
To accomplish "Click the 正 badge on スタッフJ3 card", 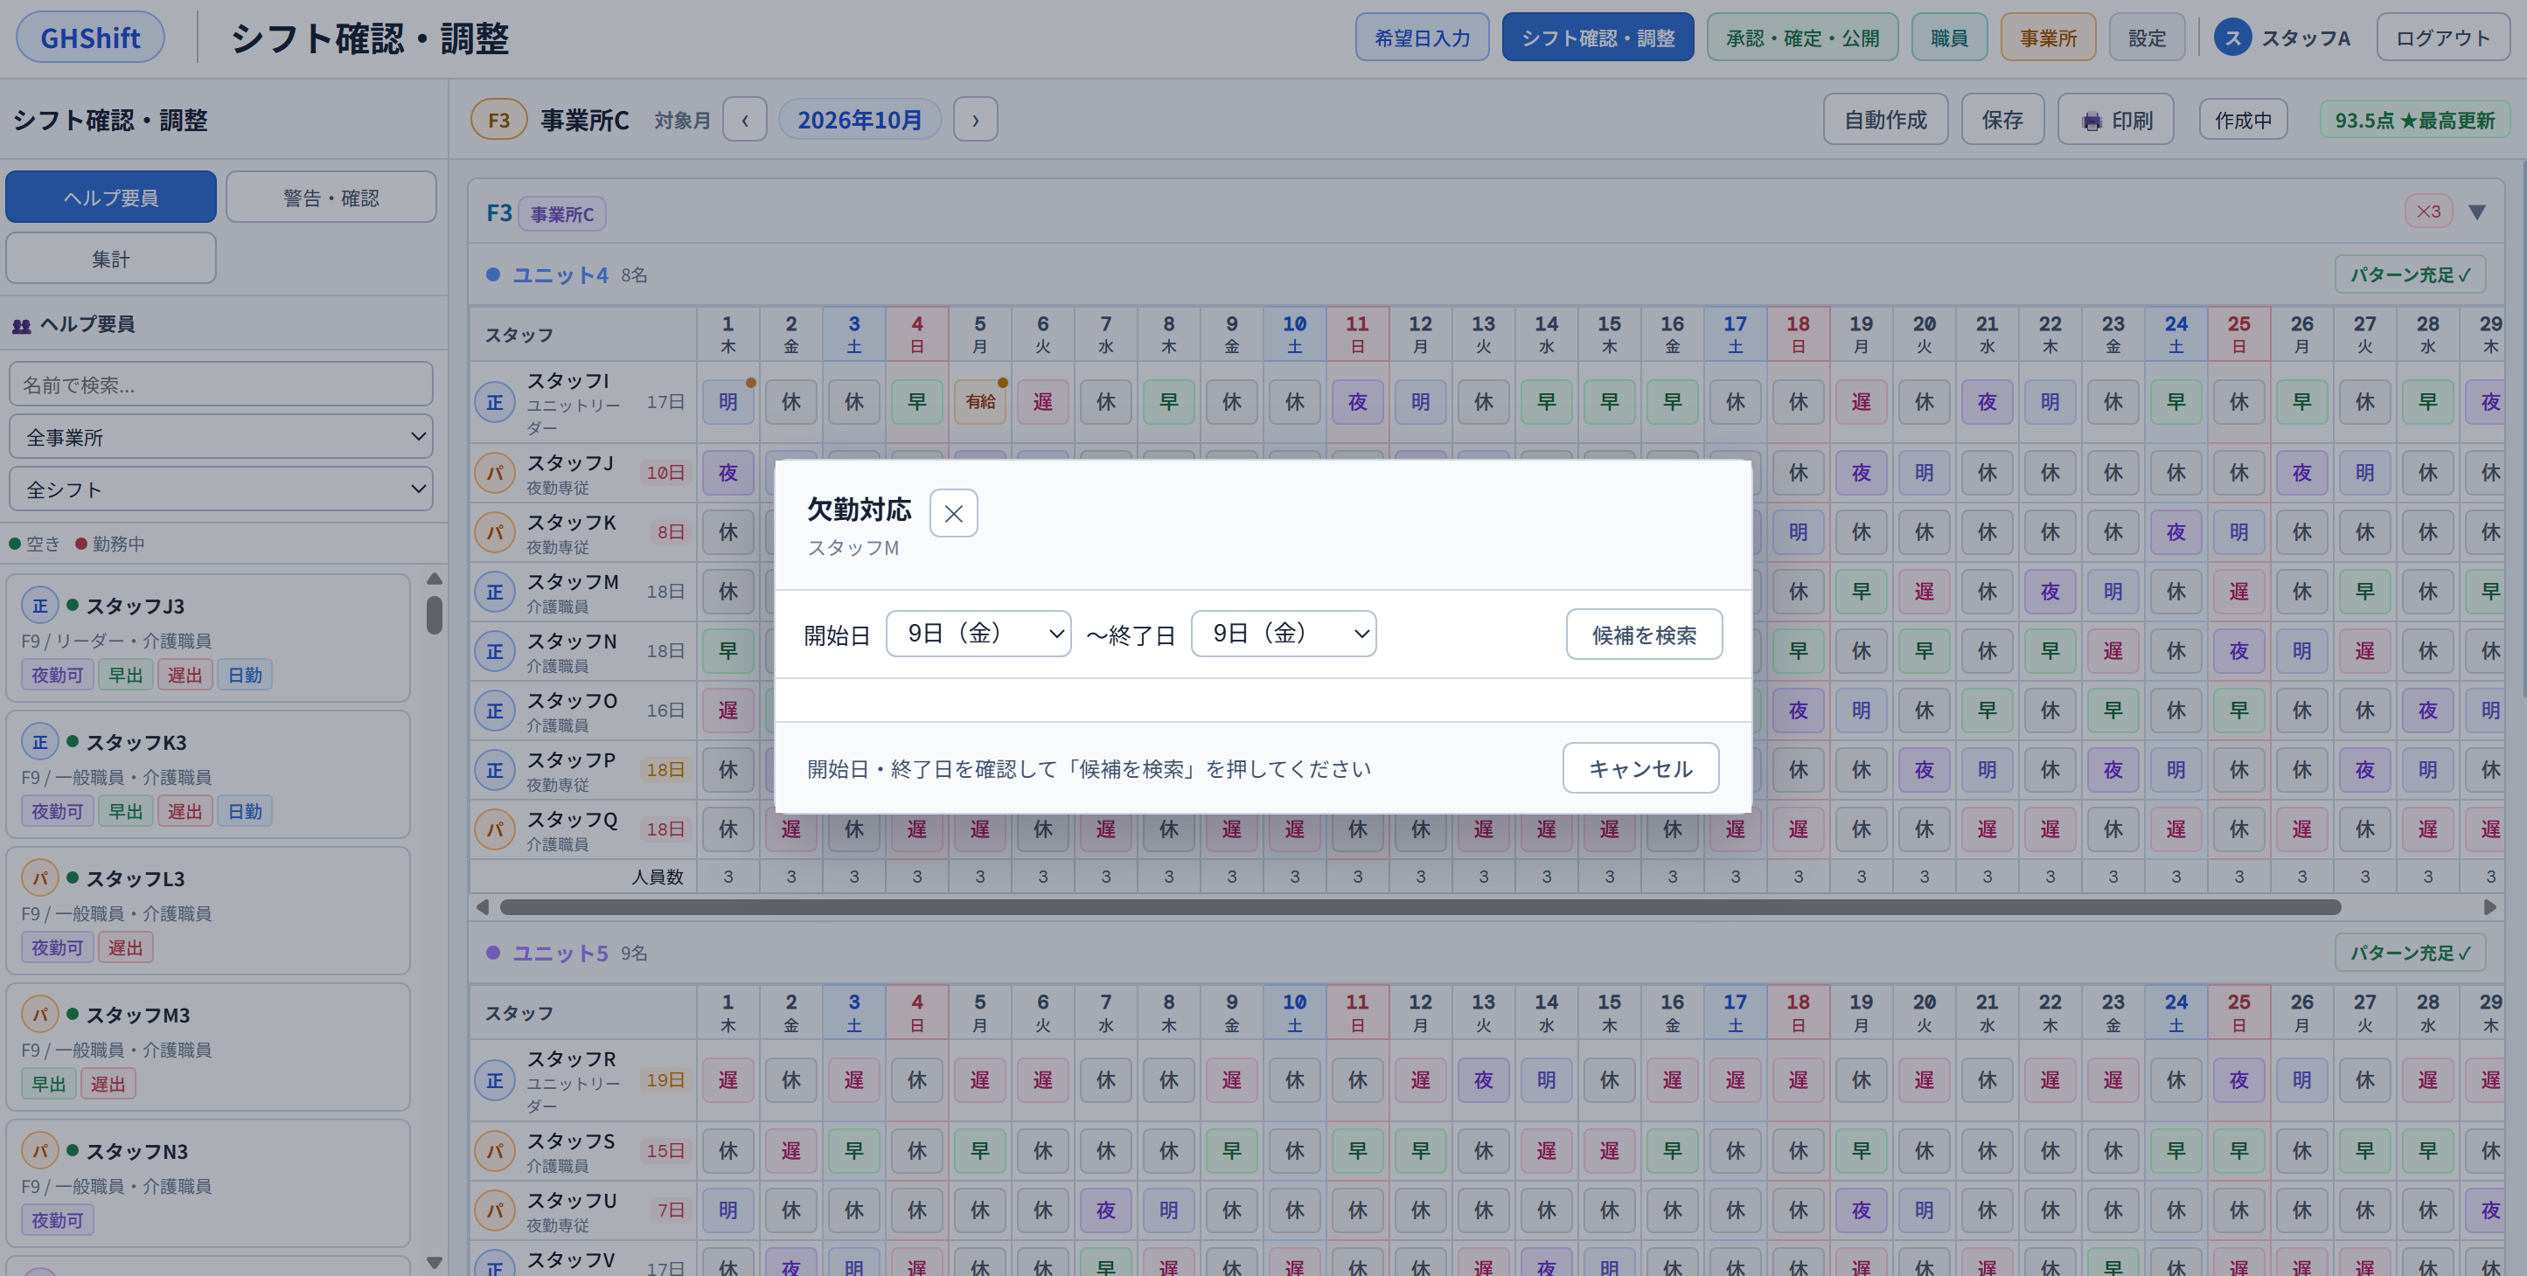I will (x=40, y=605).
